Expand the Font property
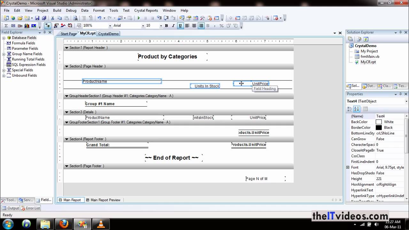Viewport: 409px width, 230px height. (348, 167)
